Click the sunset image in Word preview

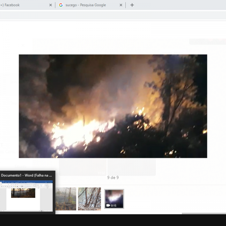click(x=23, y=193)
